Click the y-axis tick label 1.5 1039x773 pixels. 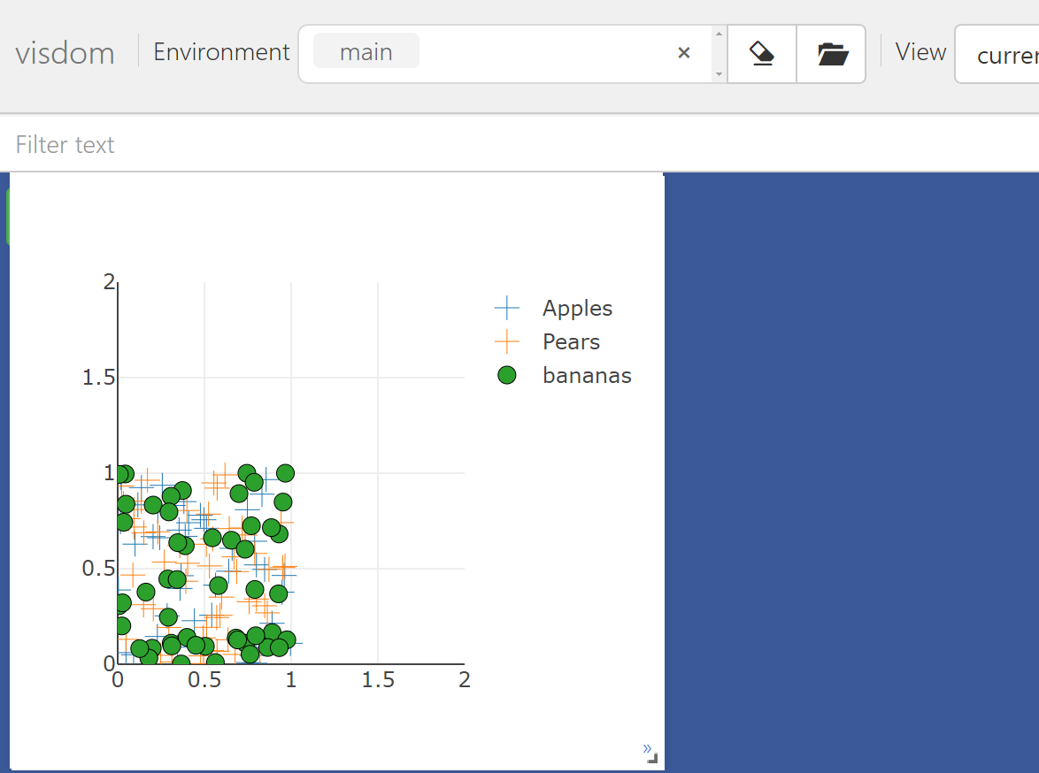(x=98, y=378)
